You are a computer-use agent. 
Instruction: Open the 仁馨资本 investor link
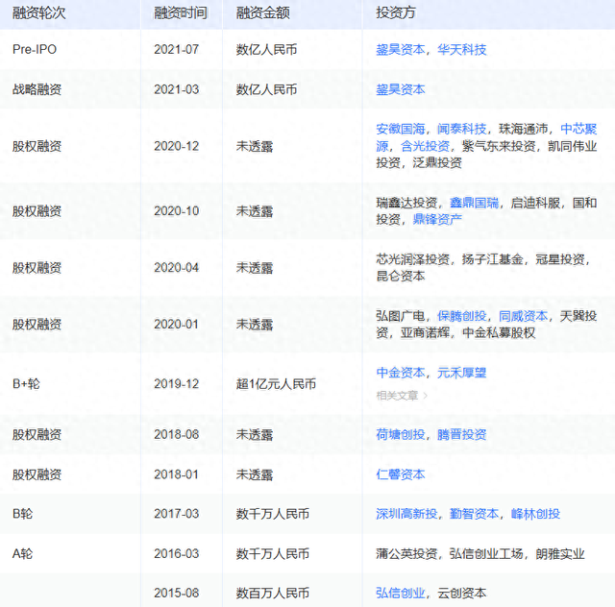pyautogui.click(x=401, y=474)
